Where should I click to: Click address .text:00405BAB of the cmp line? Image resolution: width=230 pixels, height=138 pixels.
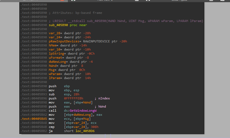pyautogui.click(x=34, y=127)
